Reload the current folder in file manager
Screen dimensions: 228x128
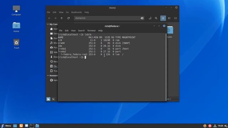[68, 18]
